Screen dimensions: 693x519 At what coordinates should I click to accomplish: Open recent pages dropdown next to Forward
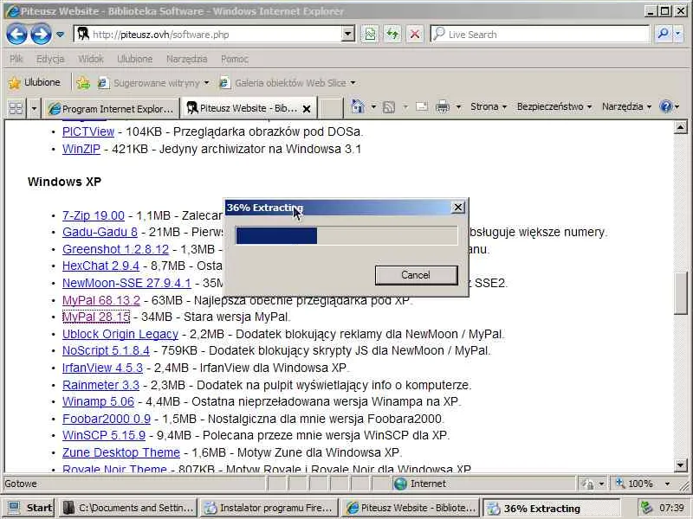click(60, 35)
